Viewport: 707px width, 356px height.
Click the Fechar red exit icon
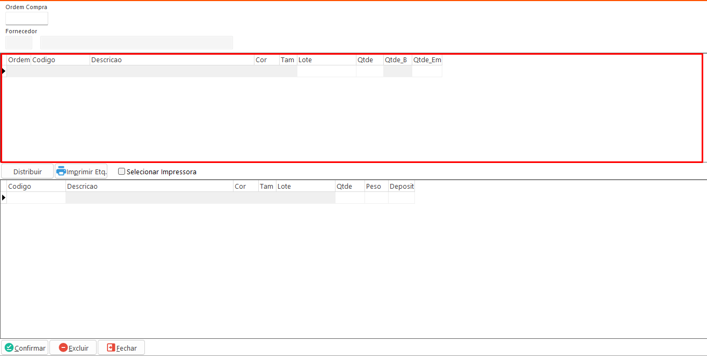111,347
